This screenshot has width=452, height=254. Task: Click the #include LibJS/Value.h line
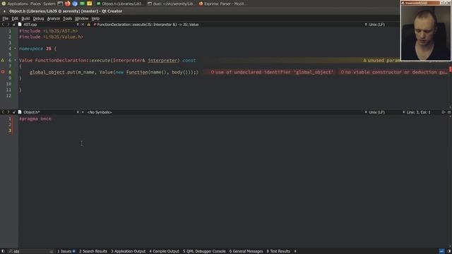(51, 37)
